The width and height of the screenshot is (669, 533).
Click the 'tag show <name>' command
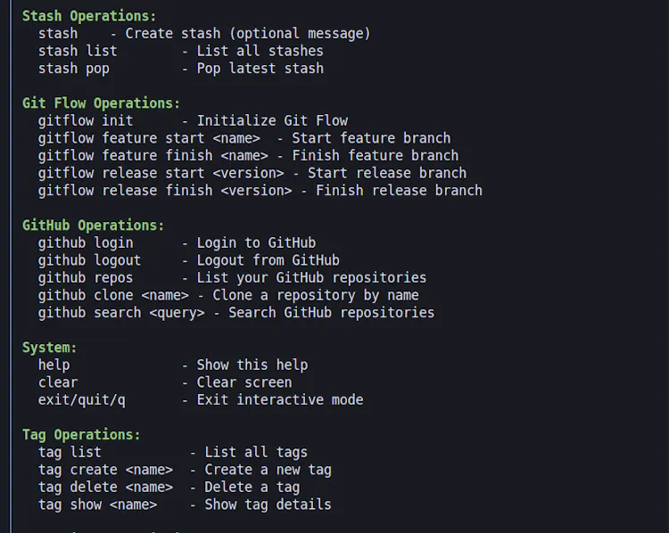pyautogui.click(x=97, y=504)
